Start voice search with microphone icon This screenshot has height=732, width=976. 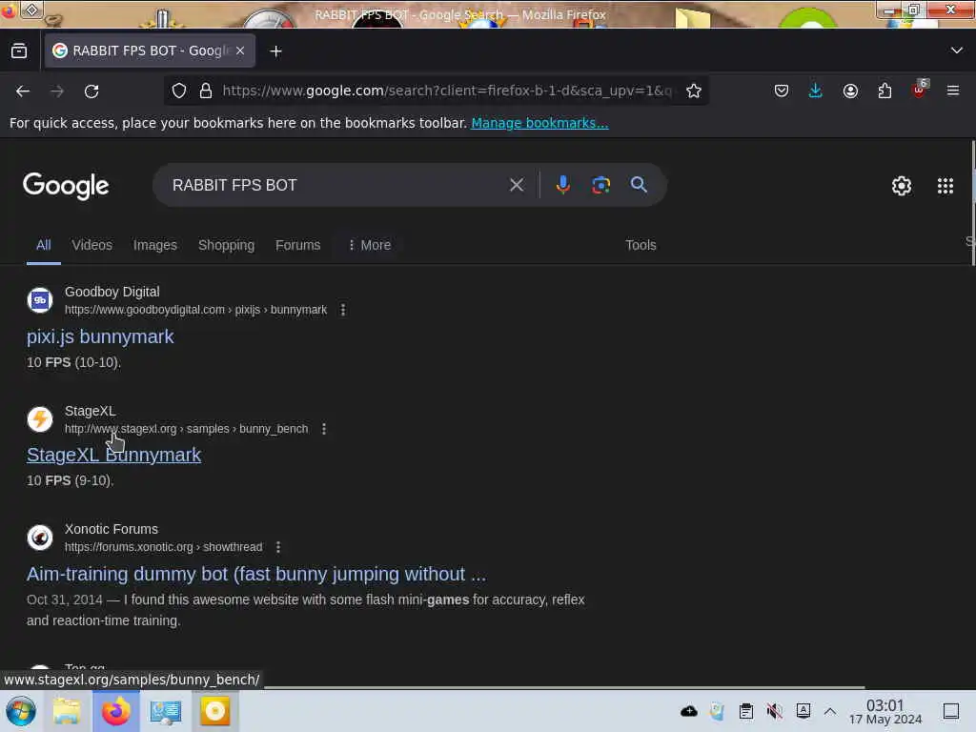(x=562, y=185)
